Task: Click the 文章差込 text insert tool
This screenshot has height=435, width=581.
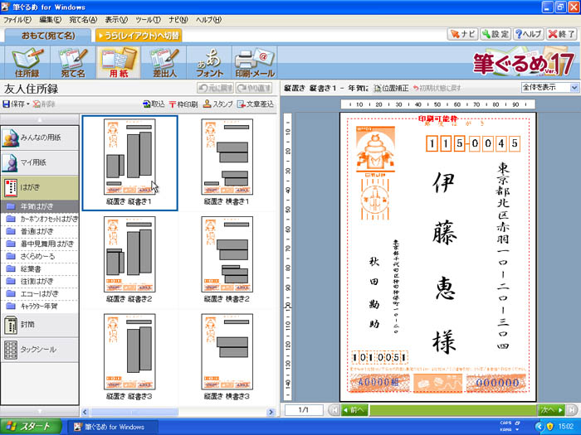Action: pyautogui.click(x=256, y=104)
